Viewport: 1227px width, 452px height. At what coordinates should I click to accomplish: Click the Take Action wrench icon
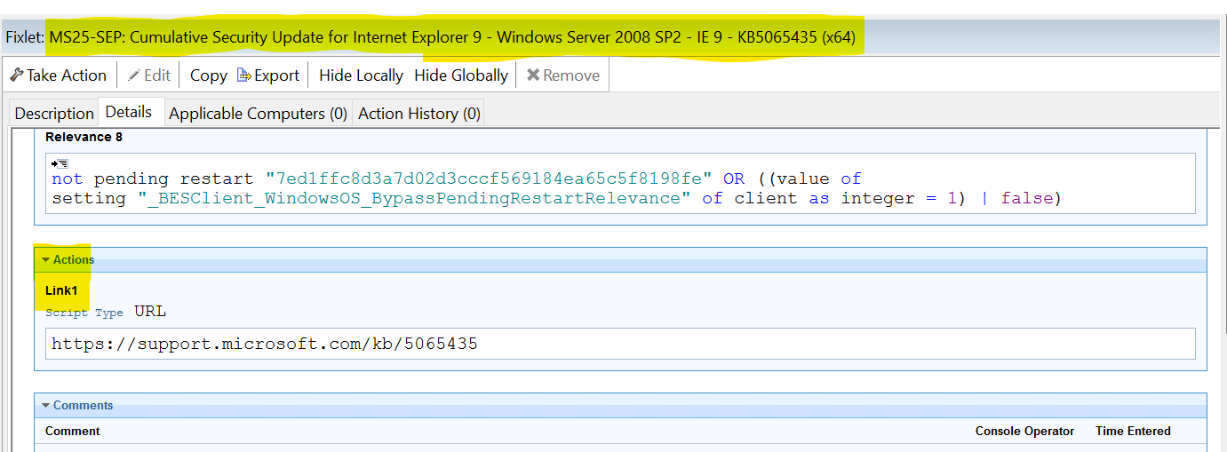(x=17, y=75)
